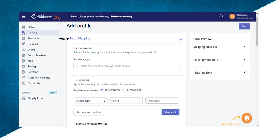The height and width of the screenshot is (138, 276).
Task: Expand the Inventory template chevron
Action: click(x=245, y=59)
